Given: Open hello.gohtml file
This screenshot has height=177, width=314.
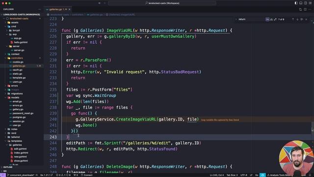Looking at the screenshot, I should [x=21, y=42].
